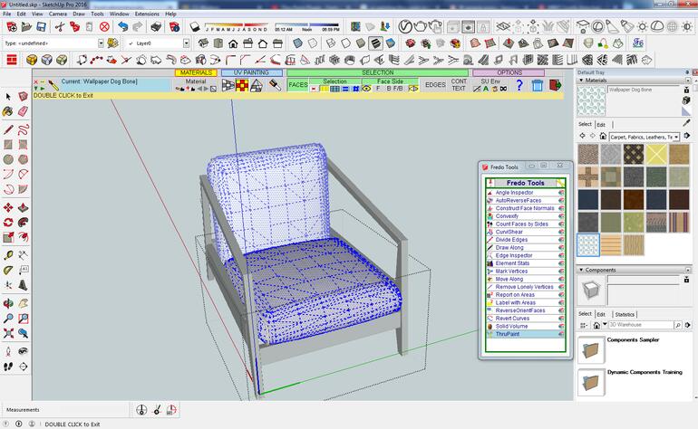Switch to the Edit tab in Materials
This screenshot has width=698, height=429.
click(601, 125)
